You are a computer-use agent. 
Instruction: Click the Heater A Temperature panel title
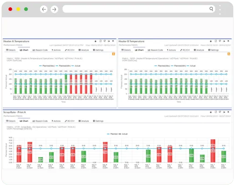click(x=16, y=41)
